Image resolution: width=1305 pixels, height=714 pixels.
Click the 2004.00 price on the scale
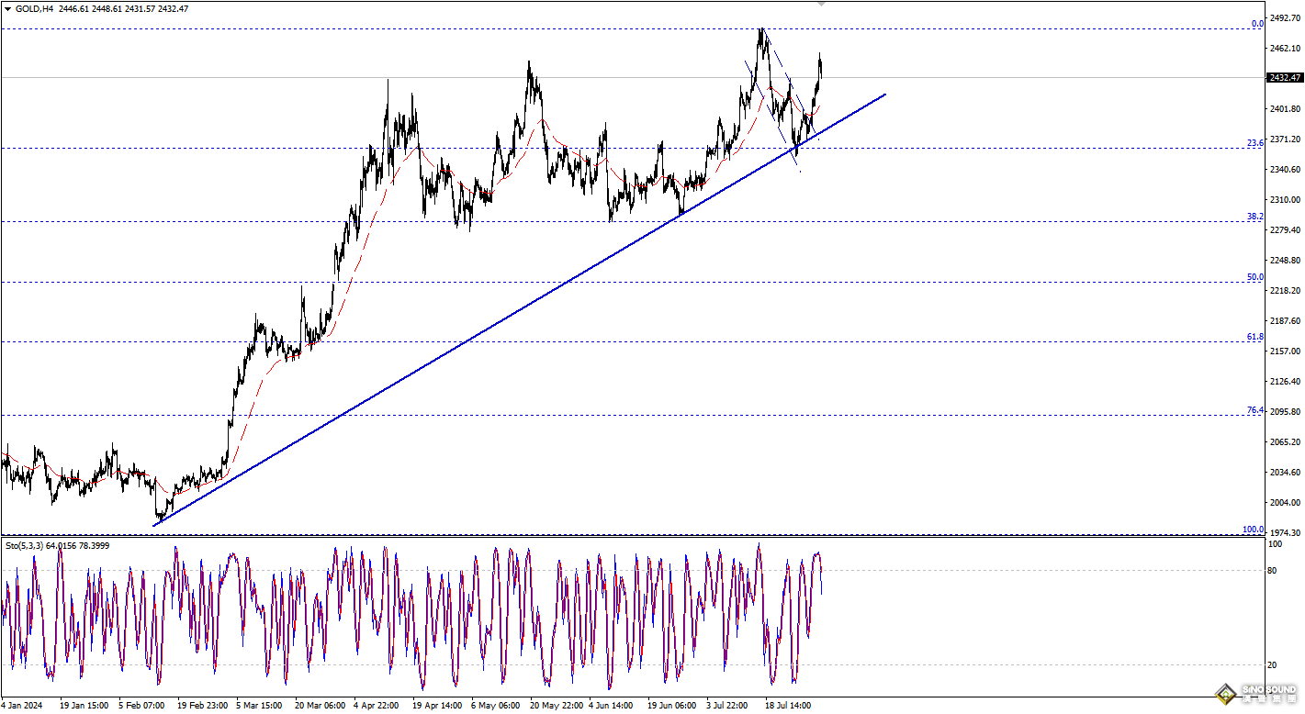[1285, 503]
